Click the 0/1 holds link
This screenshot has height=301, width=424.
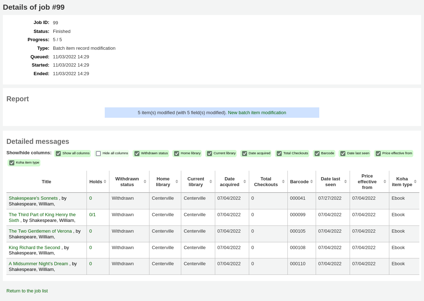tap(93, 214)
